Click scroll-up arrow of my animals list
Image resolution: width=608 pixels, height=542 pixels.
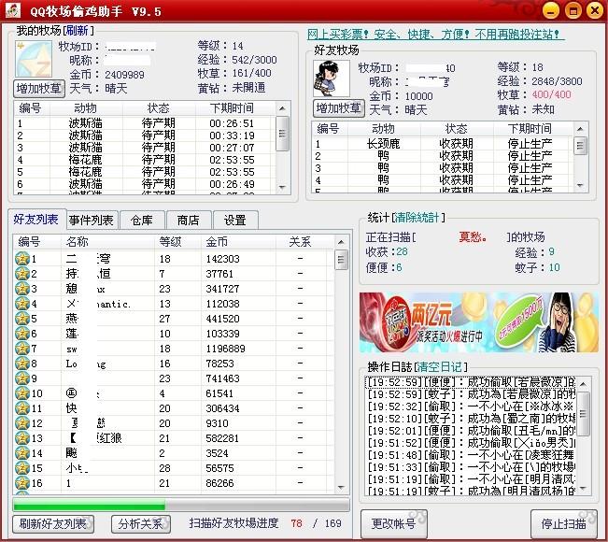coord(282,108)
